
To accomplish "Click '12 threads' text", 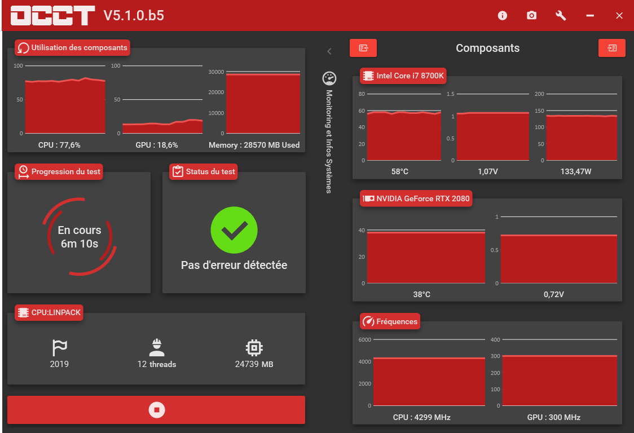I will [156, 364].
